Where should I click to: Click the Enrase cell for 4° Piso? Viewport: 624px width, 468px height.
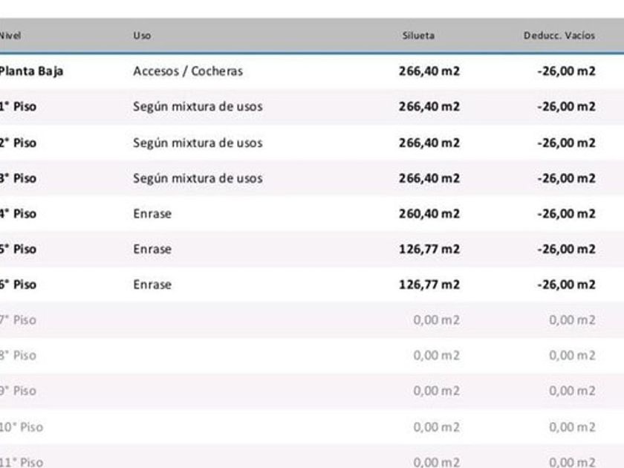click(152, 214)
